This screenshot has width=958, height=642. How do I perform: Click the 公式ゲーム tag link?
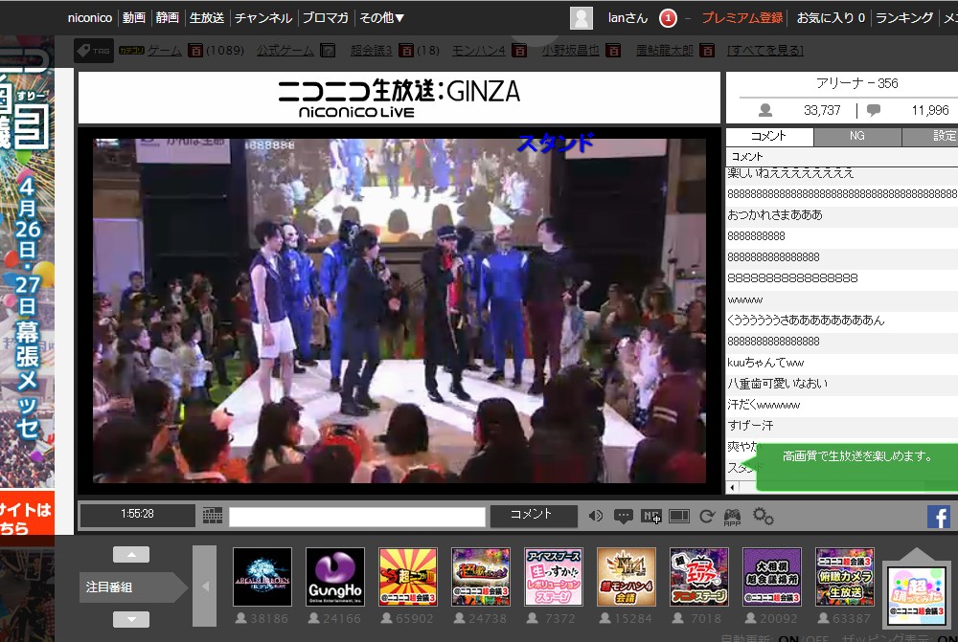tap(285, 51)
